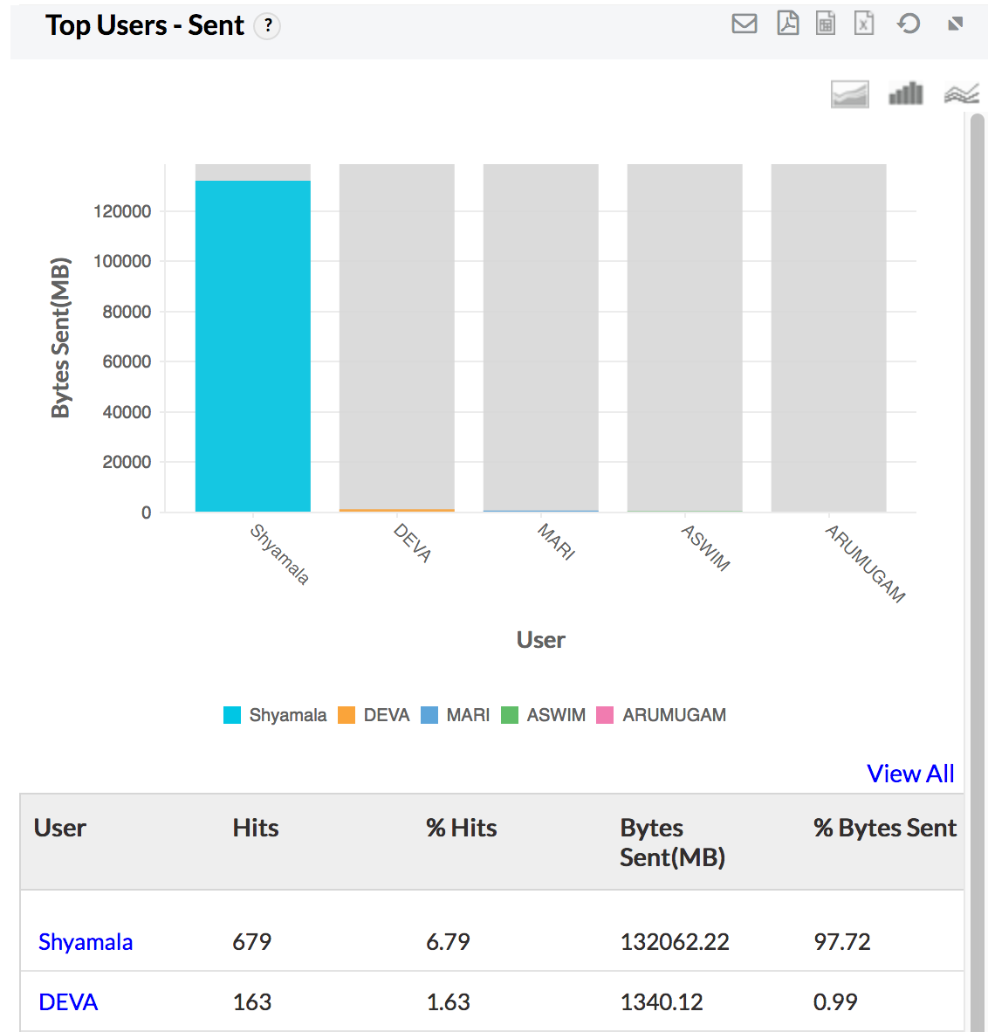Toggle Shyamala series in chart legend

coord(276,715)
